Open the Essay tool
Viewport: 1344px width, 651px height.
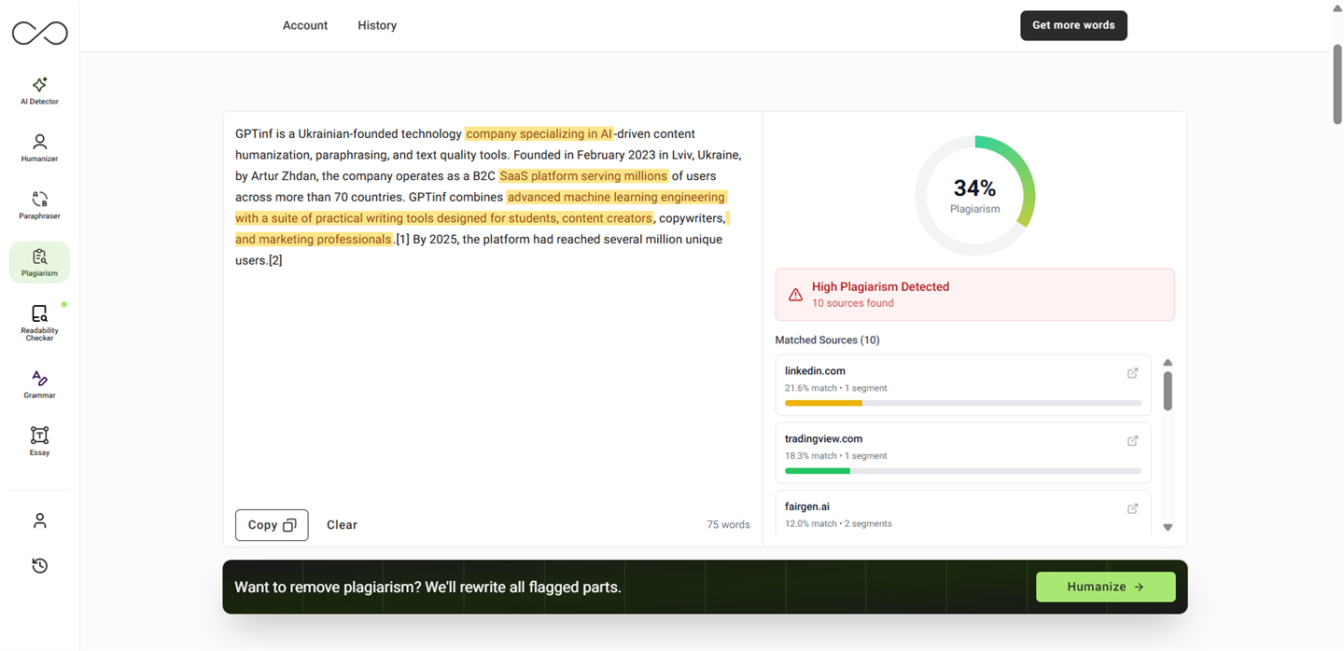pos(39,441)
